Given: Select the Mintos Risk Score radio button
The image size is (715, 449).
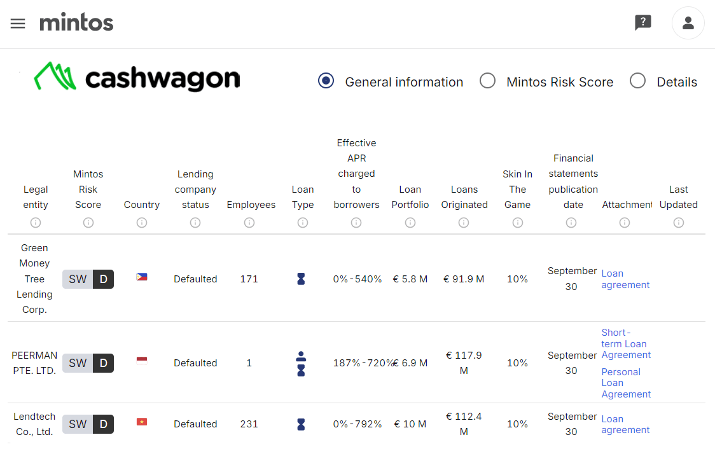Looking at the screenshot, I should (487, 81).
